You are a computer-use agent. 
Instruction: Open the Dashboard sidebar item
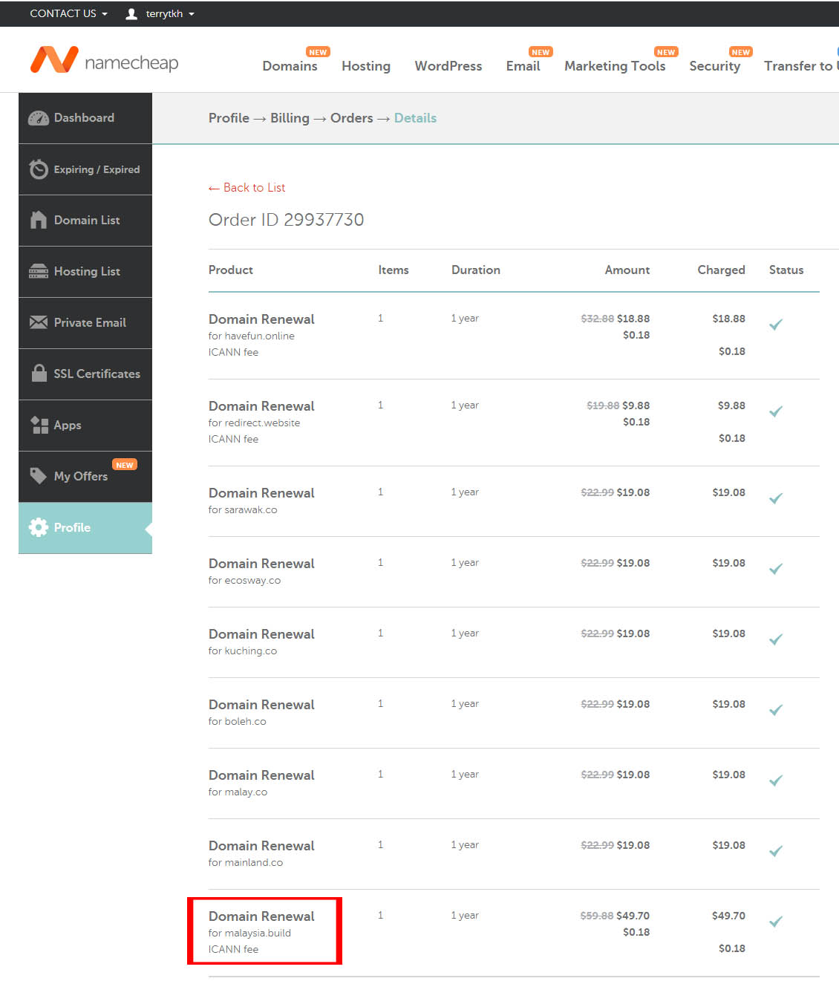[85, 118]
